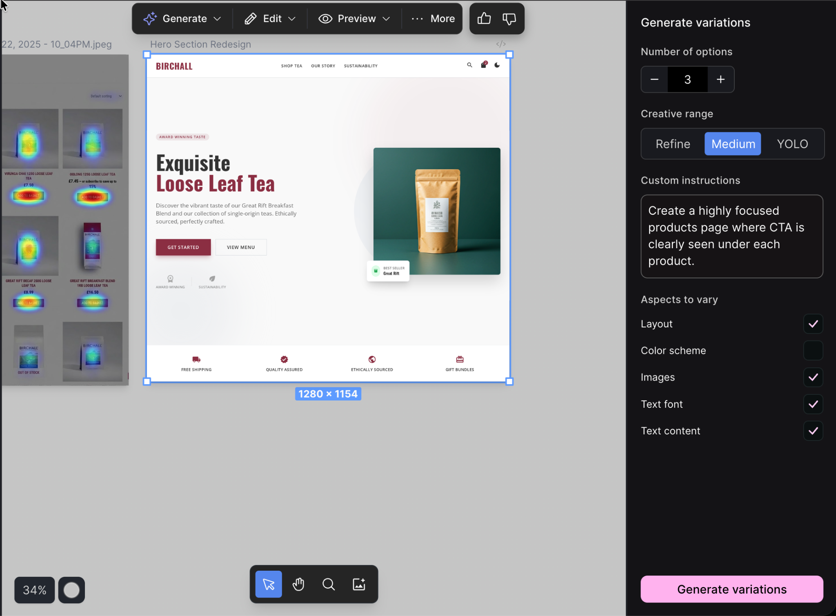836x616 pixels.
Task: Click the add image tool icon
Action: coord(359,584)
